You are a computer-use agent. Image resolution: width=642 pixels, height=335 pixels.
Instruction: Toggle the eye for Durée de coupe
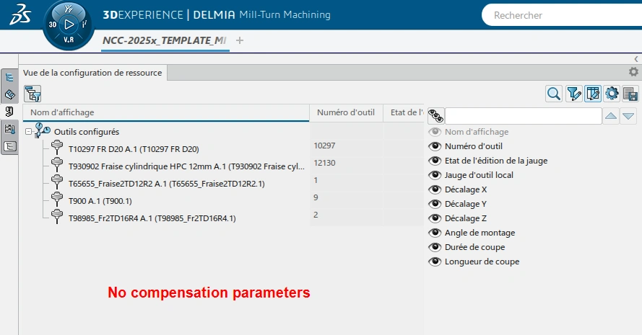tap(435, 247)
